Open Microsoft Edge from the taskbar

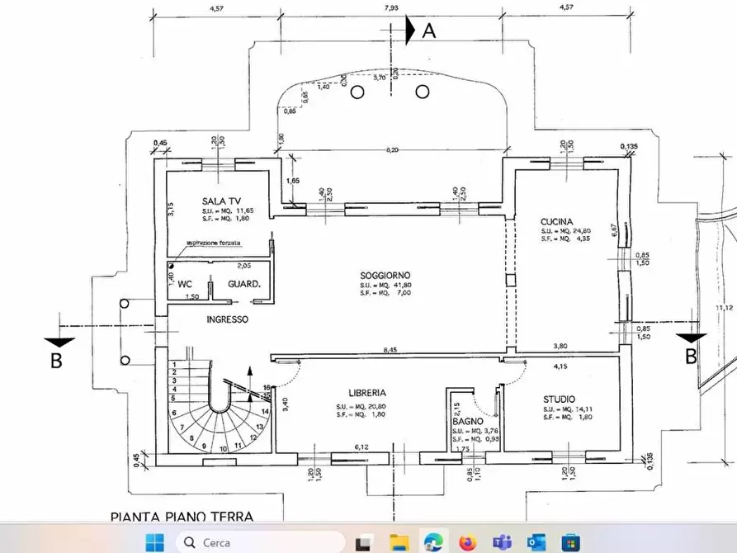pos(433,542)
